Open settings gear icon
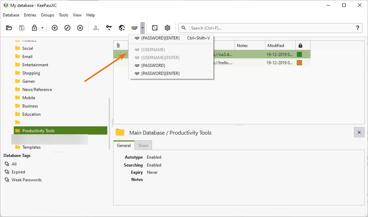 167,28
